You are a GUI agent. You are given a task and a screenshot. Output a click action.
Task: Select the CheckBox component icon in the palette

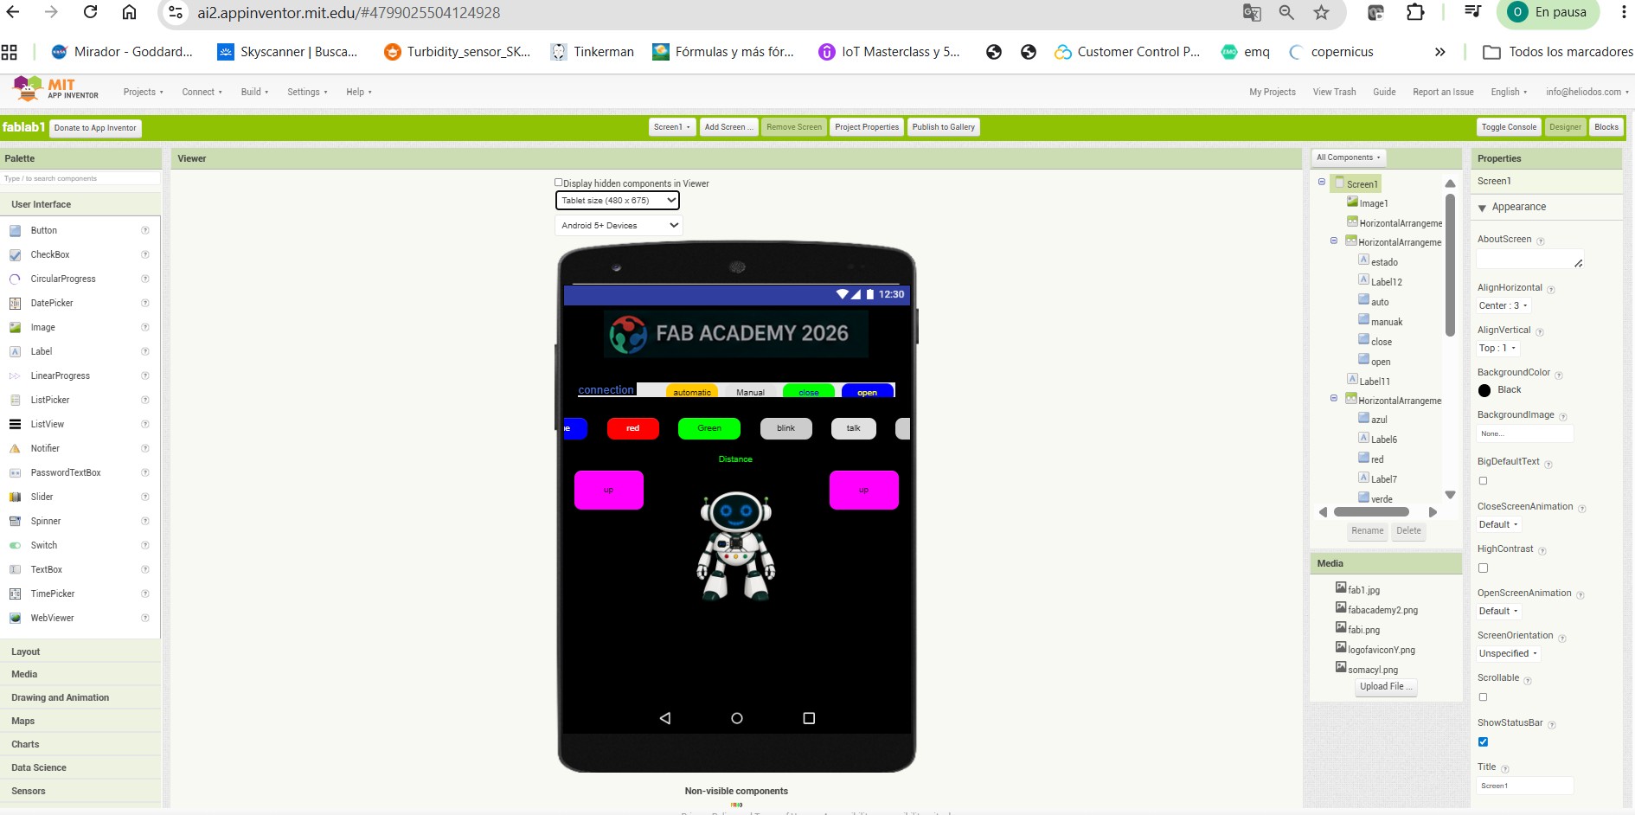point(15,254)
